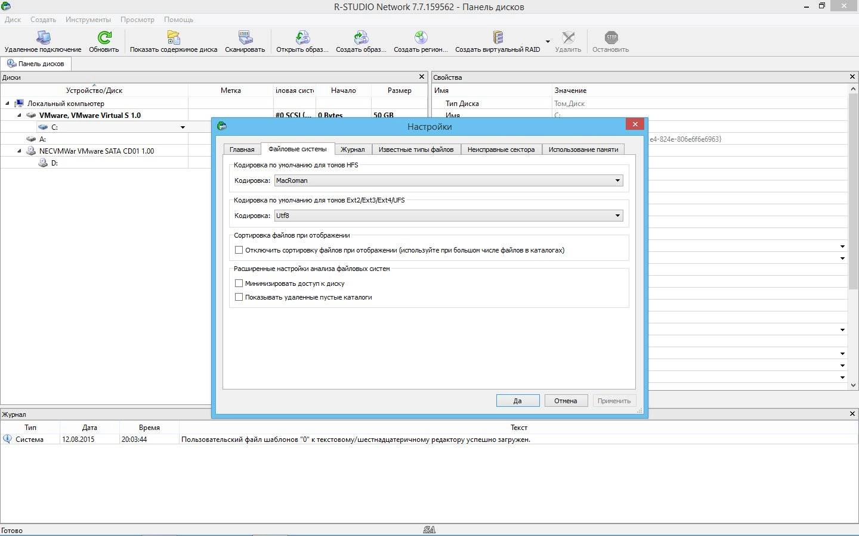Open the Создать виртуальный RAID dropdown arrow
The width and height of the screenshot is (859, 536).
(548, 42)
